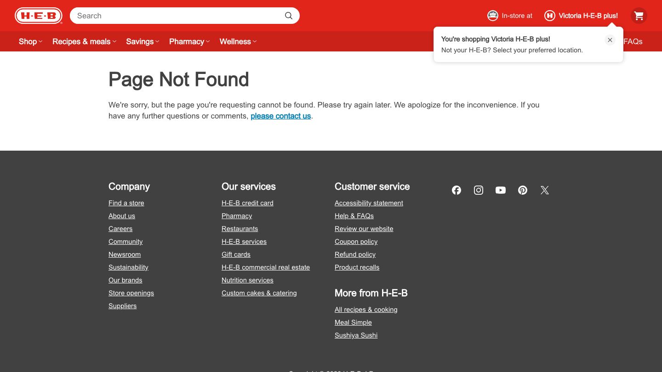Dismiss the store location popup
The image size is (662, 372).
(x=610, y=40)
